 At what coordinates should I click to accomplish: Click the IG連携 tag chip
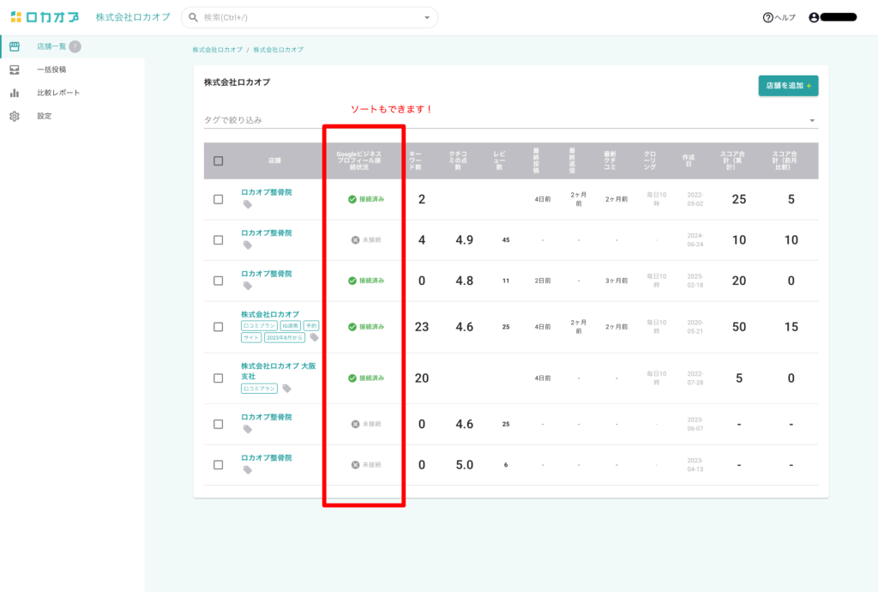click(291, 326)
